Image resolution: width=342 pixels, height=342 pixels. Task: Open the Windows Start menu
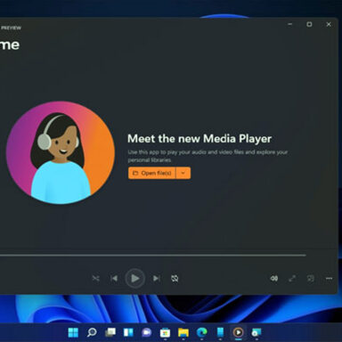[x=73, y=332]
